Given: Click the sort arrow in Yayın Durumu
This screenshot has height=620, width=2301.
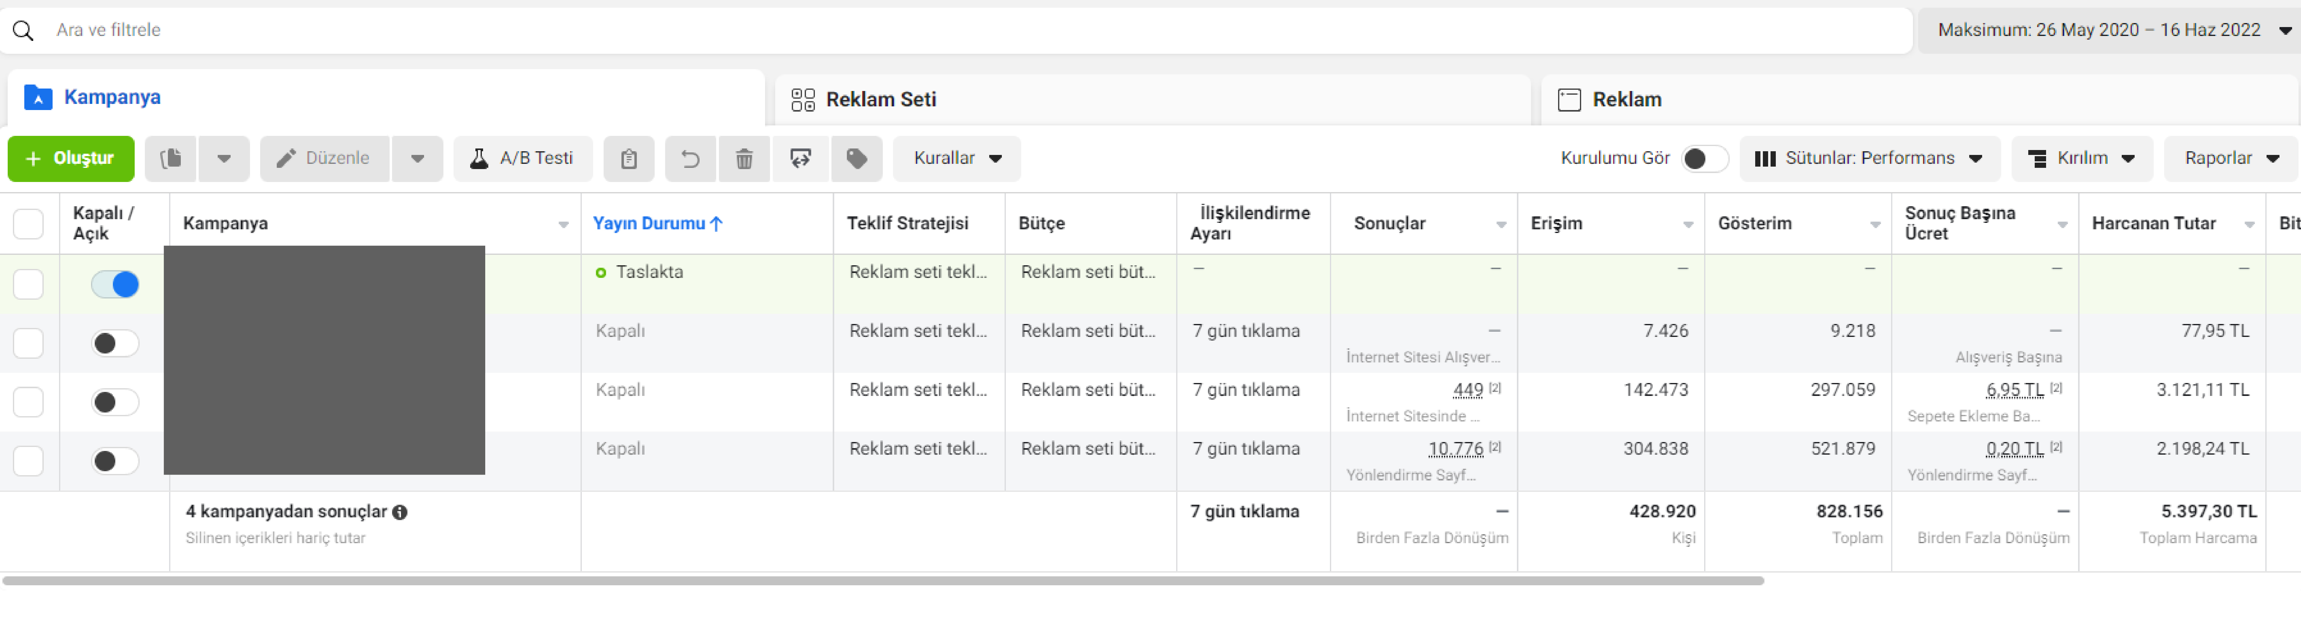Looking at the screenshot, I should [x=716, y=223].
